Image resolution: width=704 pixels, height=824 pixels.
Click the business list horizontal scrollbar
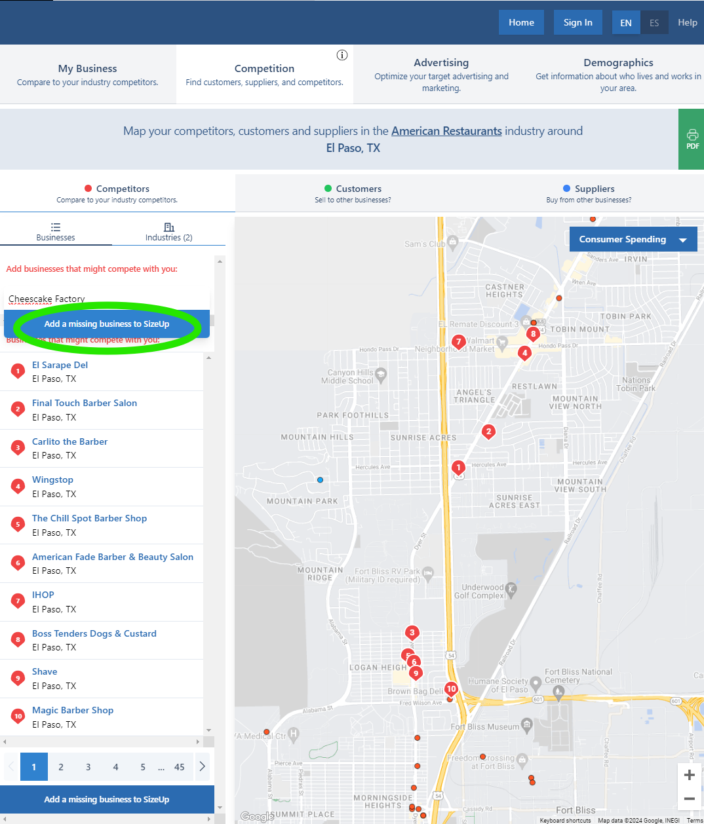point(102,741)
